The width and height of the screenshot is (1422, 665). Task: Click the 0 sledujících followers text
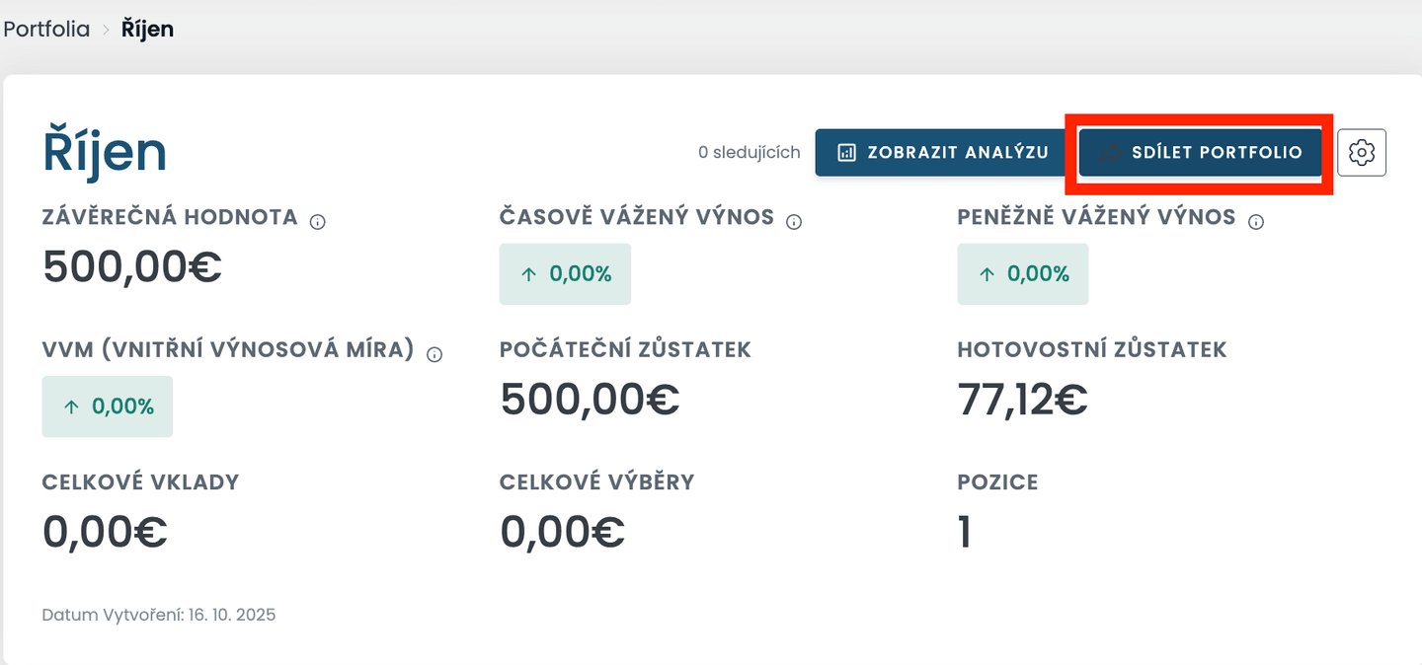(749, 153)
